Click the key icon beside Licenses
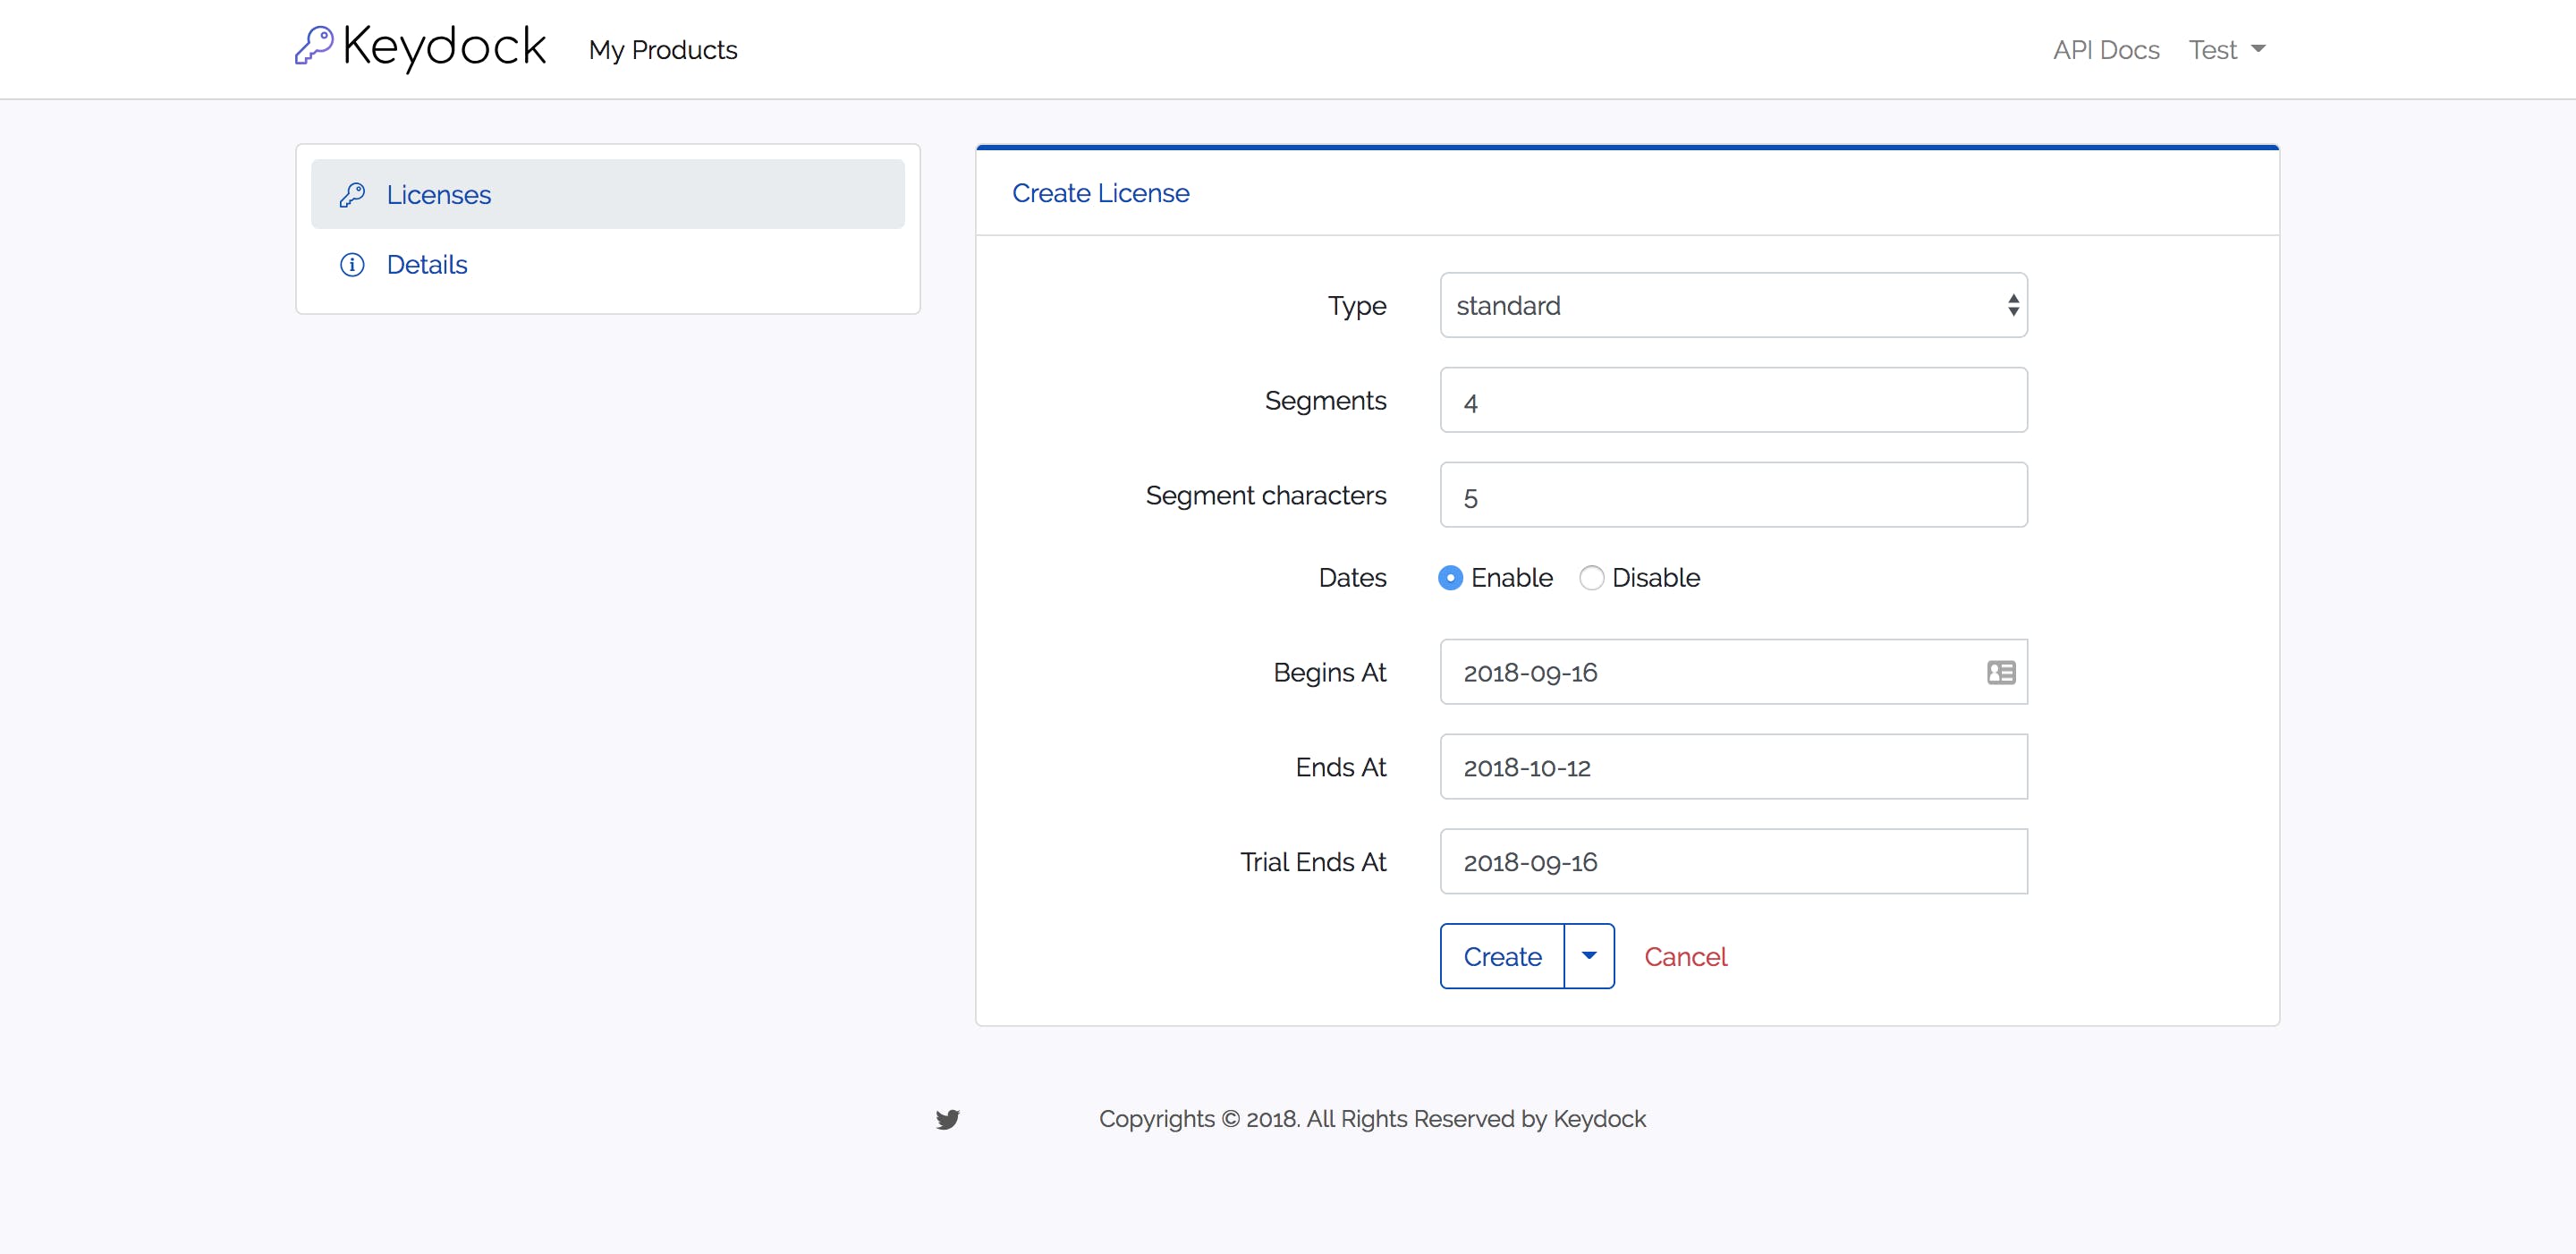This screenshot has width=2576, height=1254. click(352, 195)
